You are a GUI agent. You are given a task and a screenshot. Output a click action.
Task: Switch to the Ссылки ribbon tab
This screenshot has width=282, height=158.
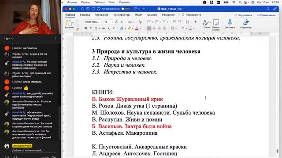152,15
